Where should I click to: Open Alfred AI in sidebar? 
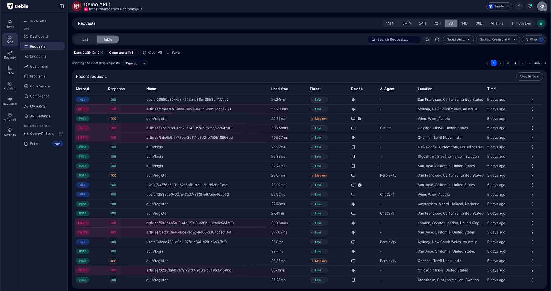[x=10, y=117]
